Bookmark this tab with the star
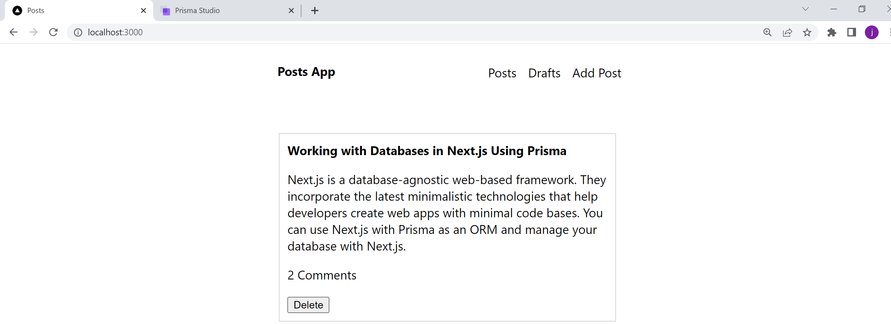This screenshot has width=891, height=324. click(807, 33)
